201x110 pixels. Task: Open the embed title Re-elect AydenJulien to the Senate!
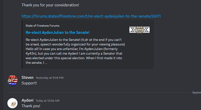tap(58, 32)
